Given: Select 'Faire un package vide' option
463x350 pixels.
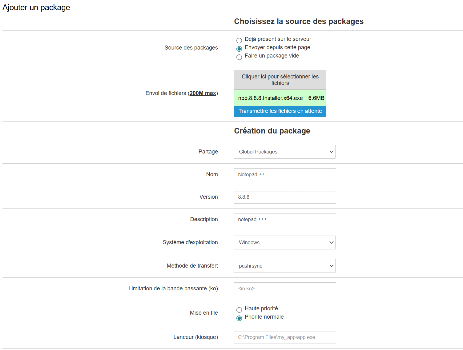Looking at the screenshot, I should click(239, 57).
